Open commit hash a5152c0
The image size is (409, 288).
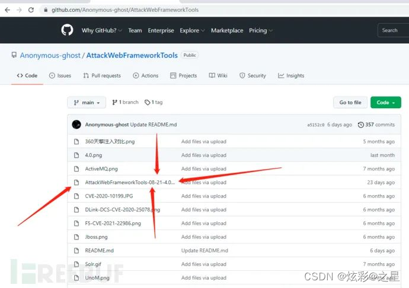click(315, 125)
